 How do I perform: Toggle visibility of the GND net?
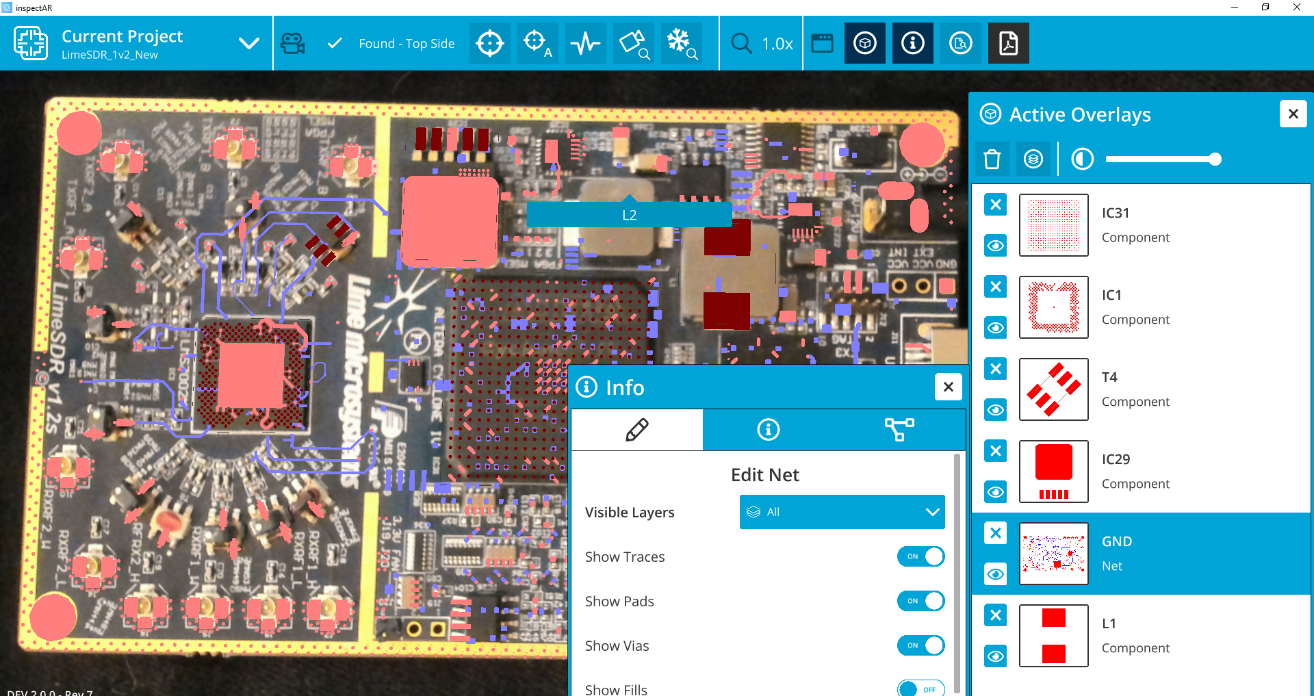click(x=996, y=574)
